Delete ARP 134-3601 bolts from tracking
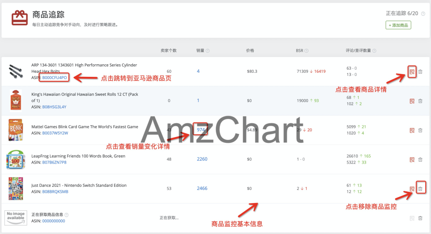This screenshot has height=234, width=431. [x=420, y=72]
